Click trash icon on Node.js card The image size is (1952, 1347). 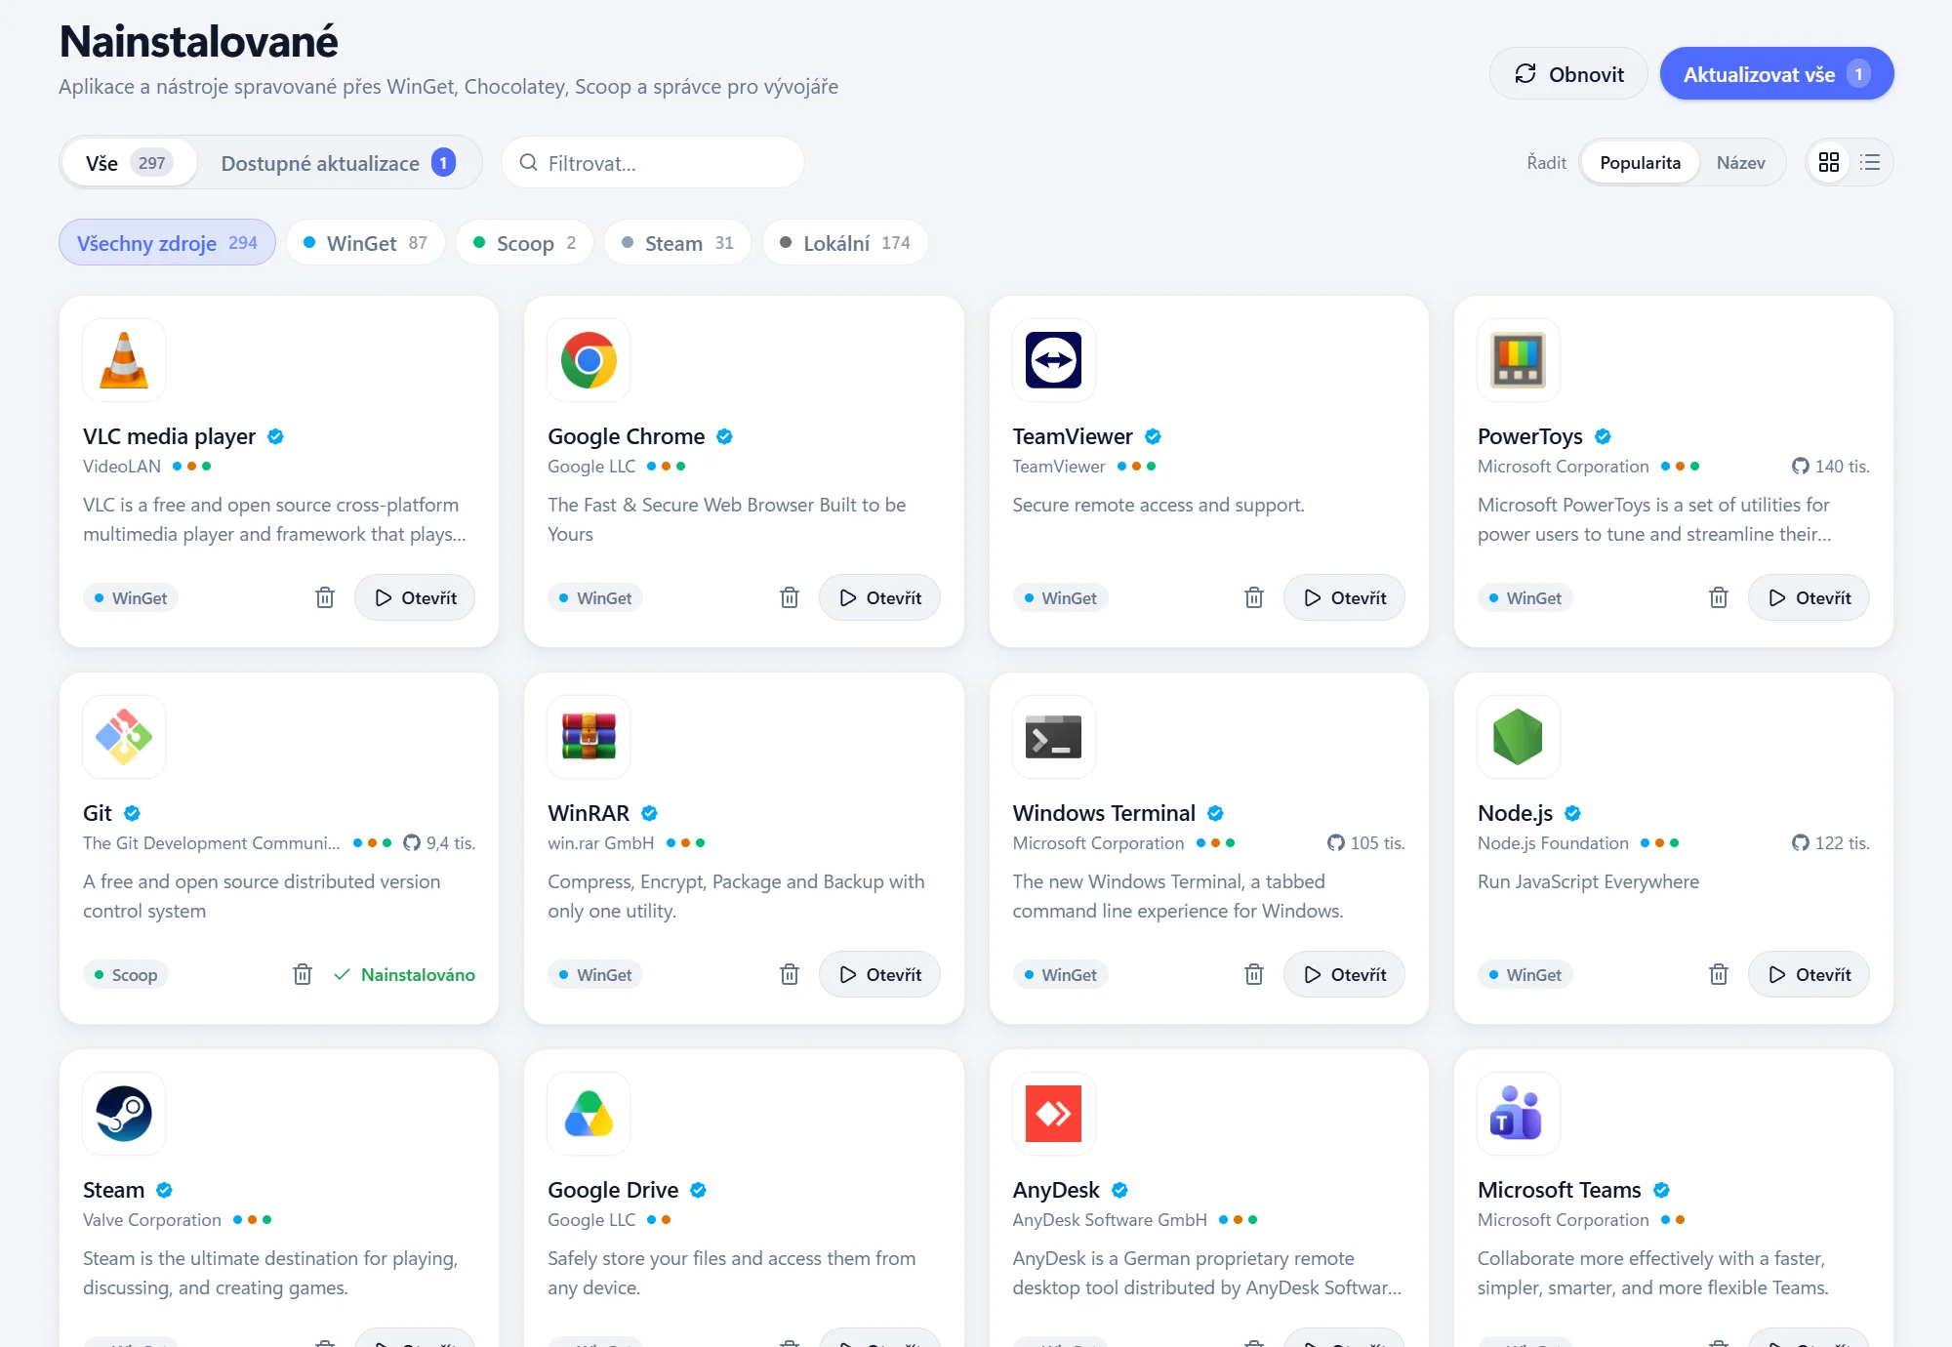(1719, 974)
